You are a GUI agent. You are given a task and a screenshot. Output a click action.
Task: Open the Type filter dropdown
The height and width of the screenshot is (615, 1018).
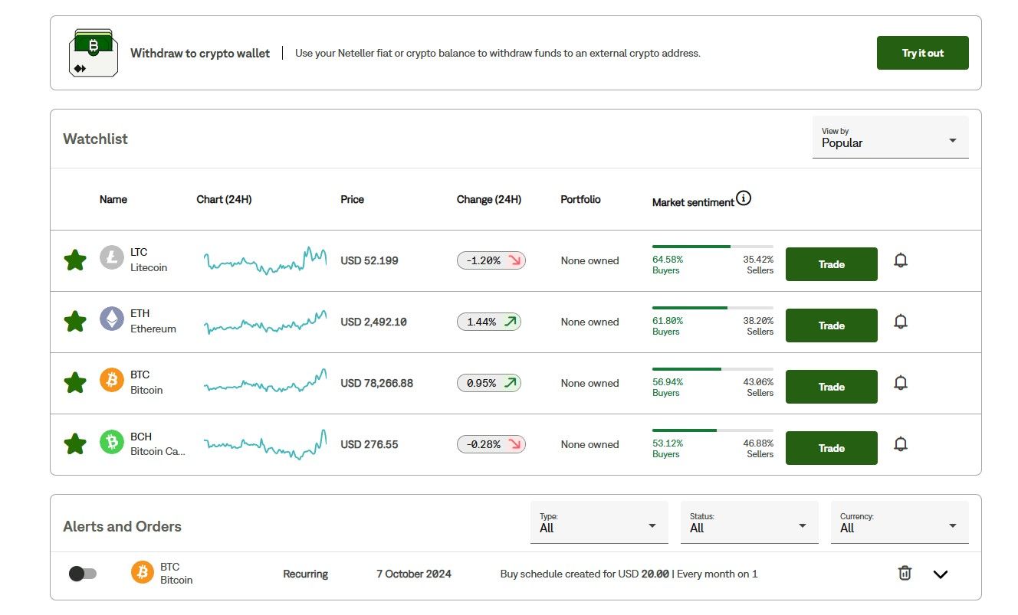[x=599, y=522]
